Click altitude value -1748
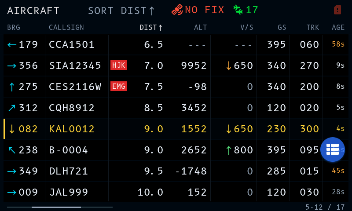Viewport: 352px width, 211px height. click(191, 171)
